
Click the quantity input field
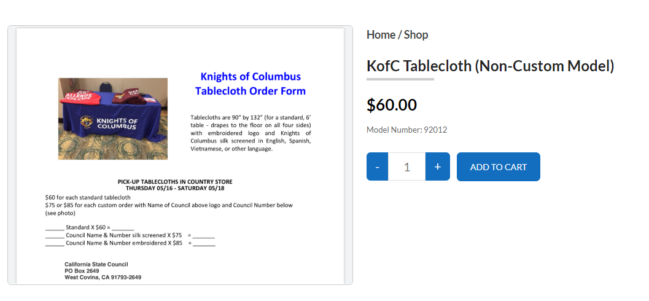(406, 167)
